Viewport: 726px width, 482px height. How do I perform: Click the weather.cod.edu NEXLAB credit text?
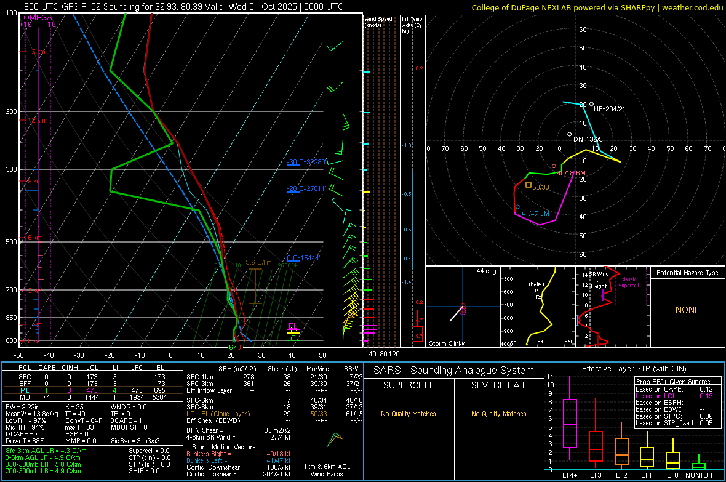(x=597, y=7)
